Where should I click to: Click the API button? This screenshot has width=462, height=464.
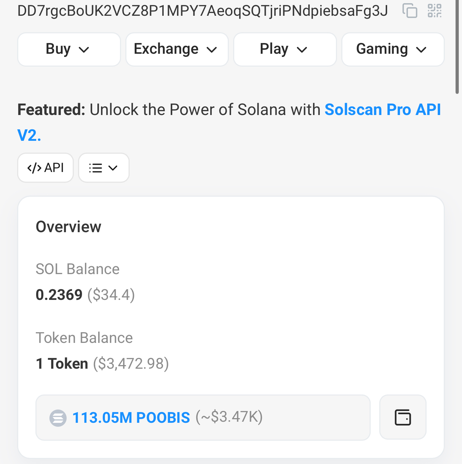coord(45,168)
